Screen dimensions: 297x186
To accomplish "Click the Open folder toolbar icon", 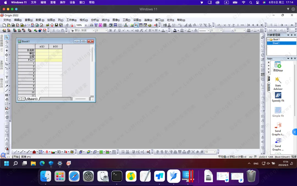I will click(x=48, y=25).
